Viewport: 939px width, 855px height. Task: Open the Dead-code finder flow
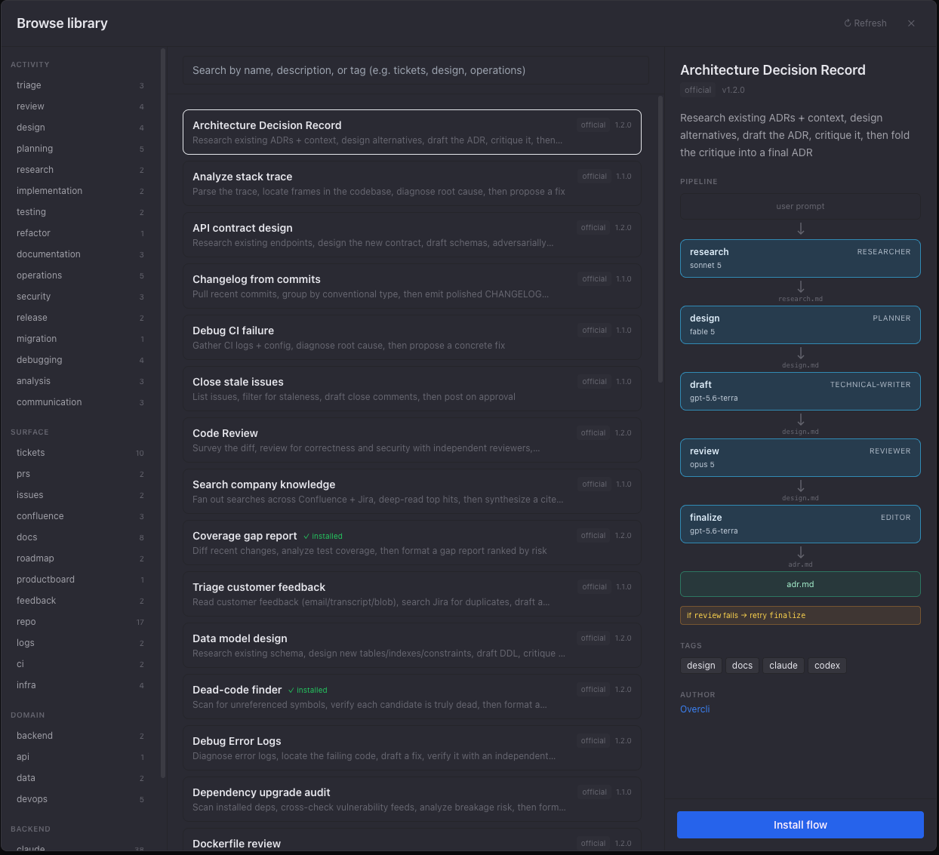pos(412,697)
